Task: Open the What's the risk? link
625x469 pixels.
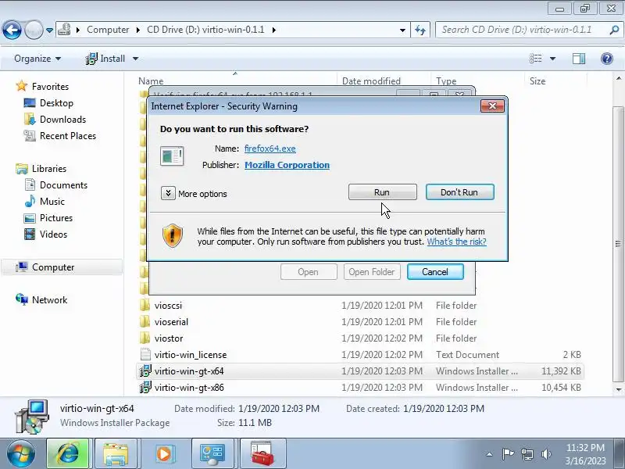Action: pyautogui.click(x=456, y=242)
